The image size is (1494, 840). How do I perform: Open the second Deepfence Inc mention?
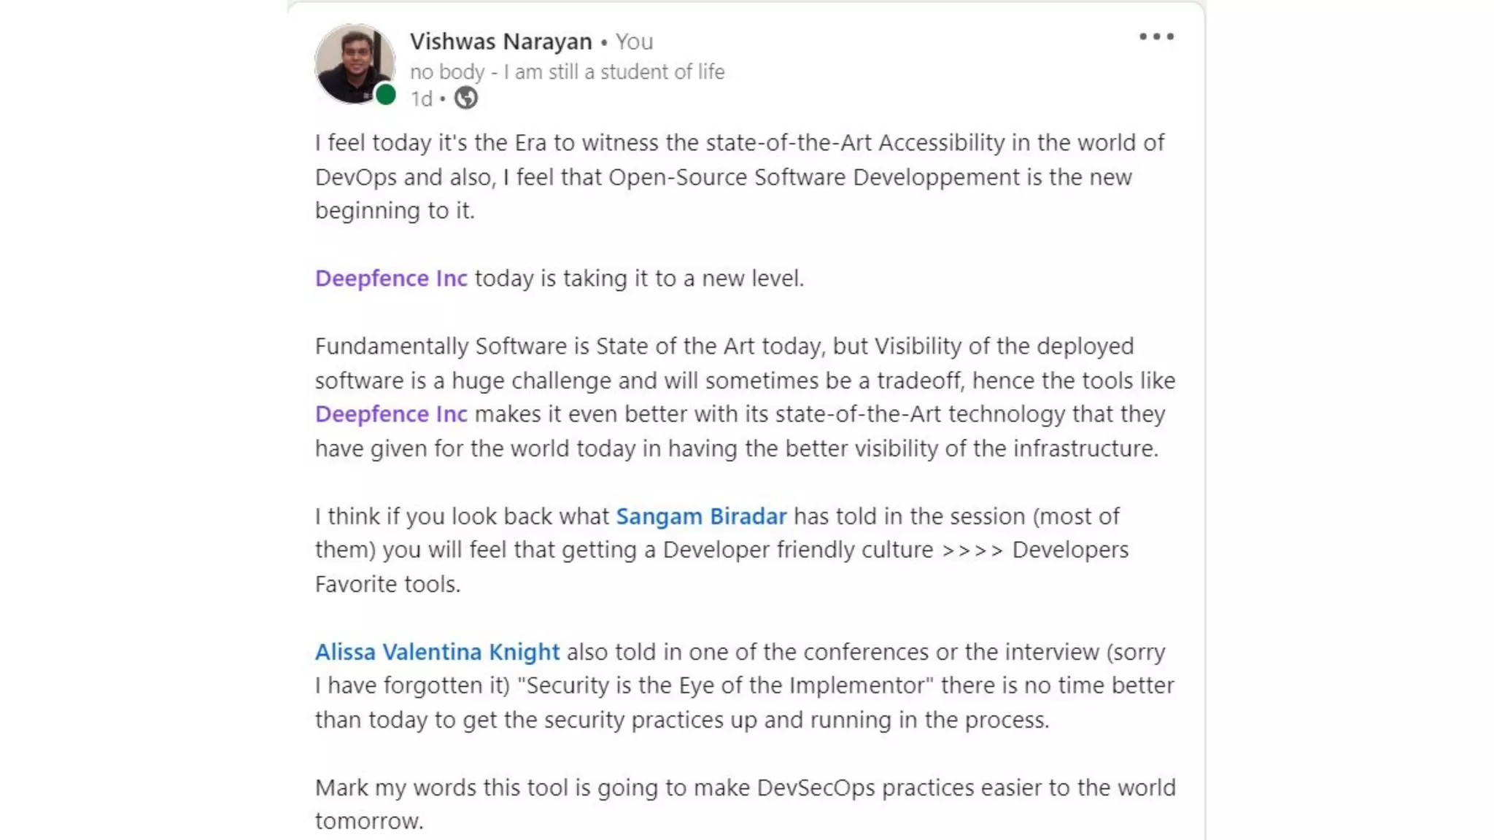click(391, 413)
